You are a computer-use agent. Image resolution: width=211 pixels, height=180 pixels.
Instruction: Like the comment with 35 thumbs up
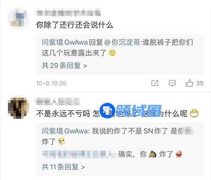coord(189,83)
